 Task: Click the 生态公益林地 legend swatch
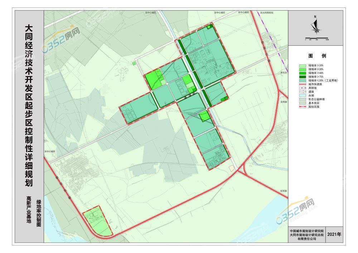[x=303, y=99]
